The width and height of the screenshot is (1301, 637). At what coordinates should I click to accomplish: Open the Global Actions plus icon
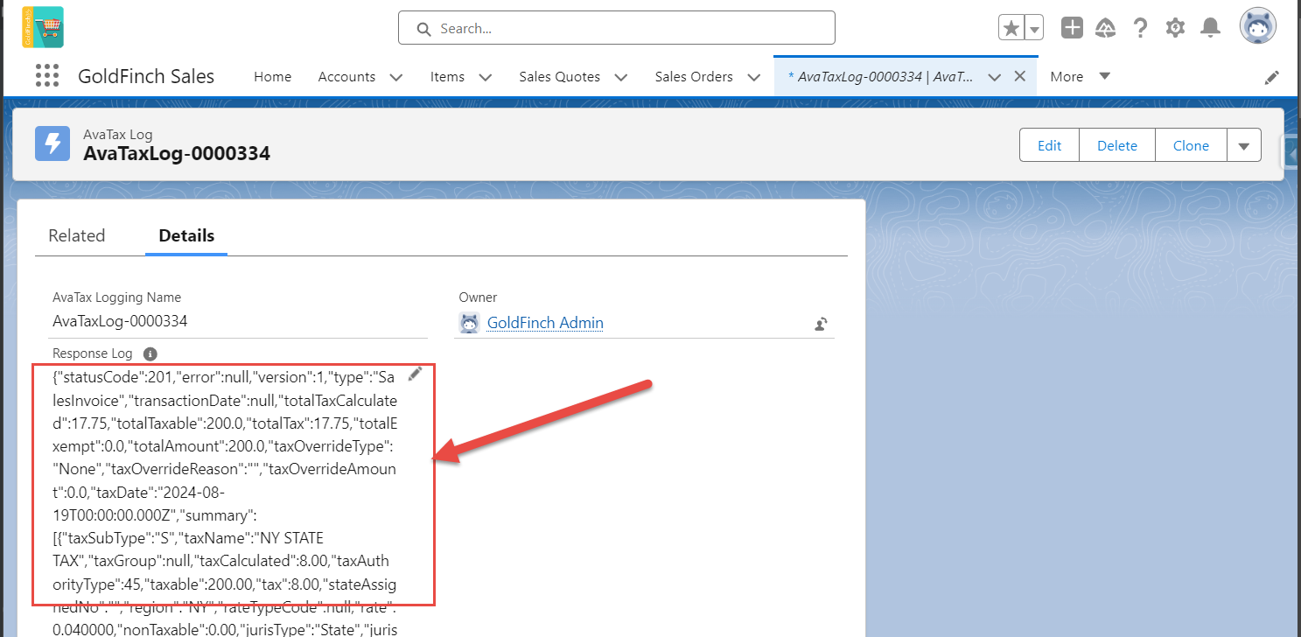tap(1072, 28)
